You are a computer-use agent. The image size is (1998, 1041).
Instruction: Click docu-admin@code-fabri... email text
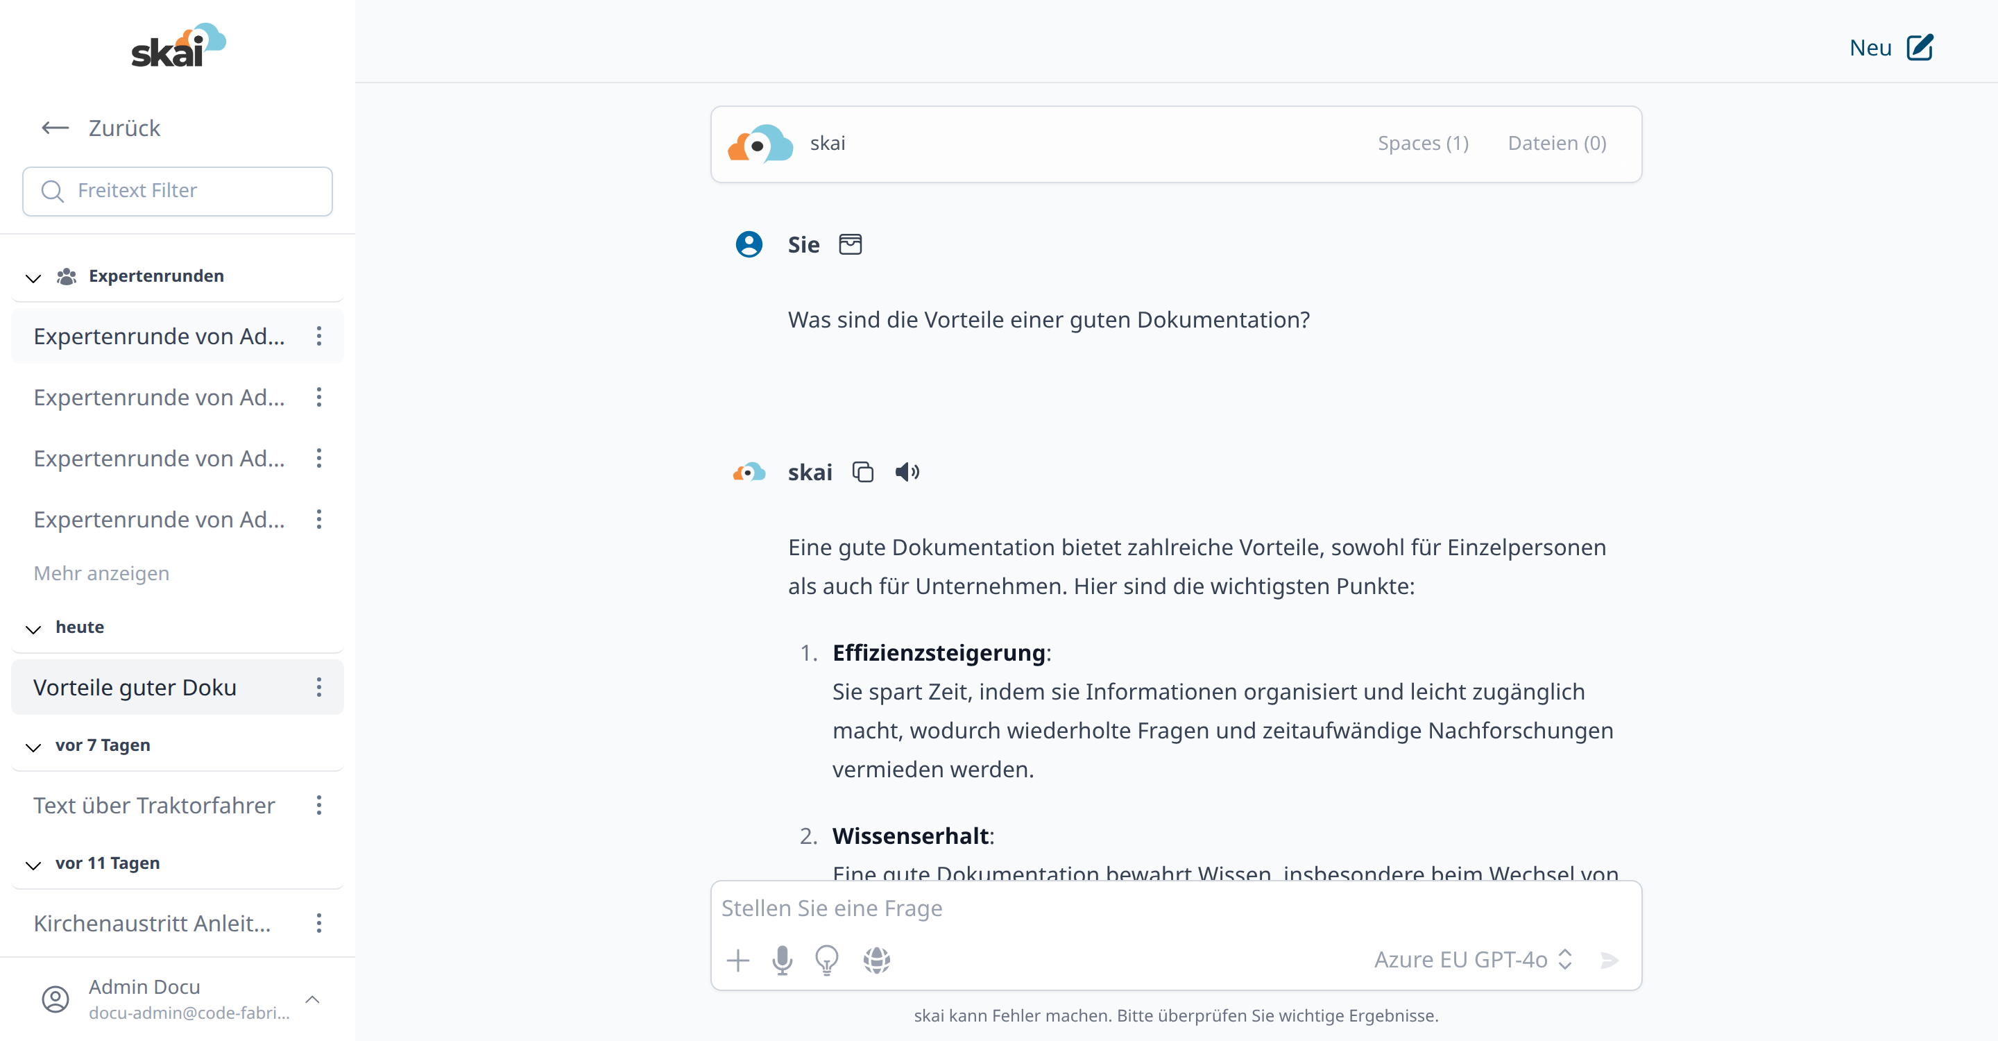point(189,1013)
